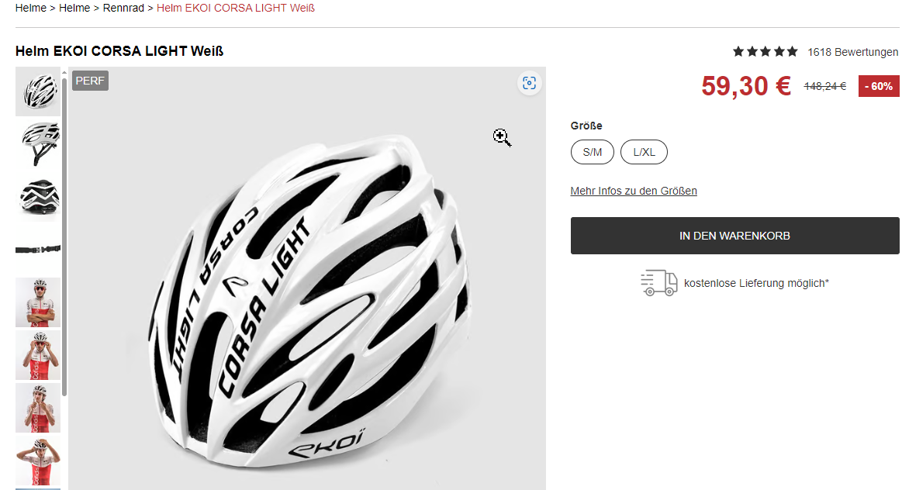The height and width of the screenshot is (490, 902).
Task: Navigate to 'Rennrad' breadcrumb
Action: coord(123,8)
